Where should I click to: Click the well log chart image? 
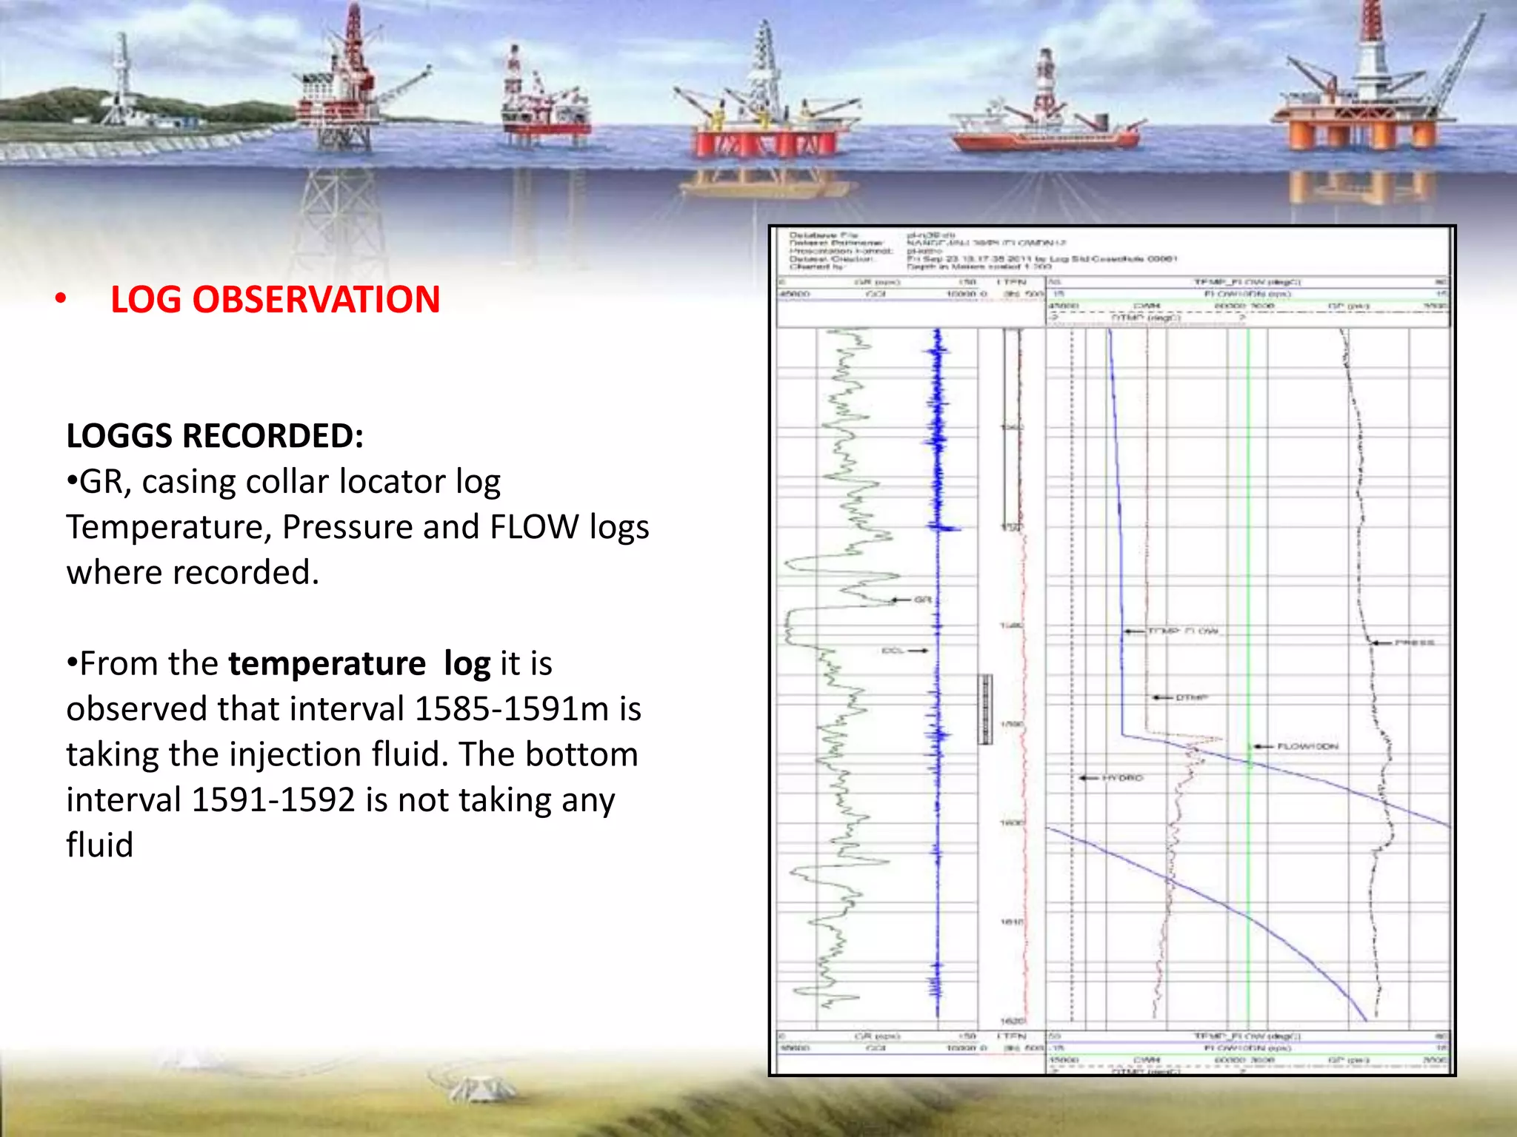click(1112, 650)
